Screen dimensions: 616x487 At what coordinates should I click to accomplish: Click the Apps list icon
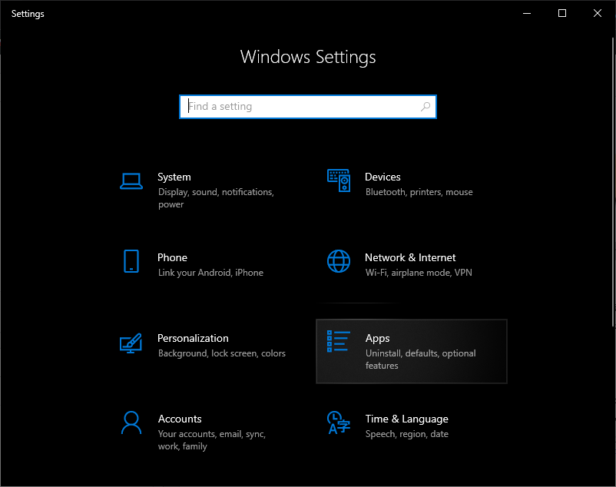339,342
